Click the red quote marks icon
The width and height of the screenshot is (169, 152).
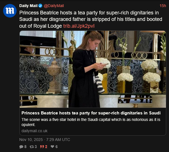coord(43,147)
